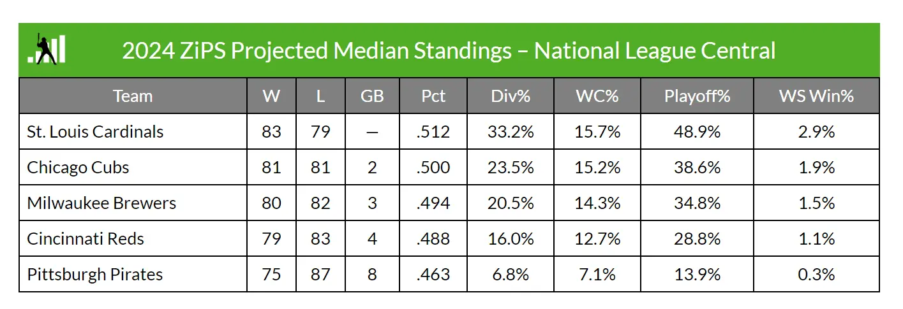903x309 pixels.
Task: Click the WC% column header
Action: [x=597, y=96]
